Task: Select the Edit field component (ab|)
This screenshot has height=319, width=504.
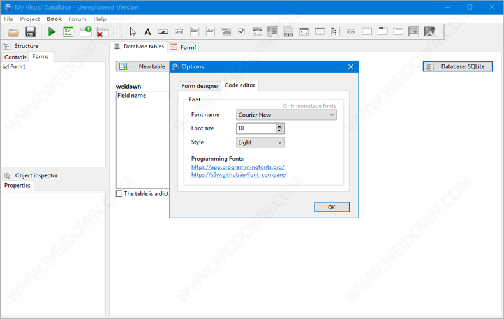Action: click(x=179, y=31)
